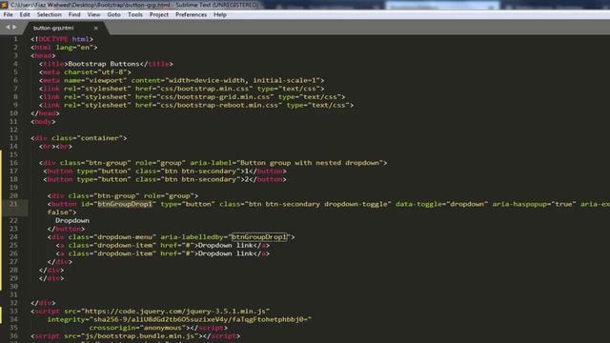Click first 'Dropdown link' text on line 25

click(x=226, y=246)
